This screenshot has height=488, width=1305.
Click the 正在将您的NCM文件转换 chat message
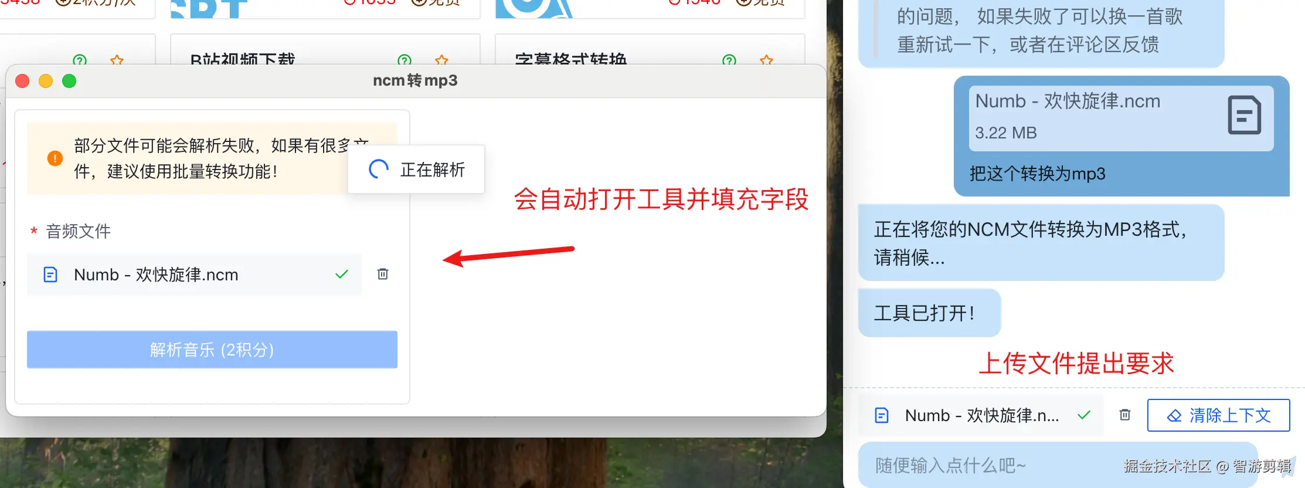coord(1041,242)
